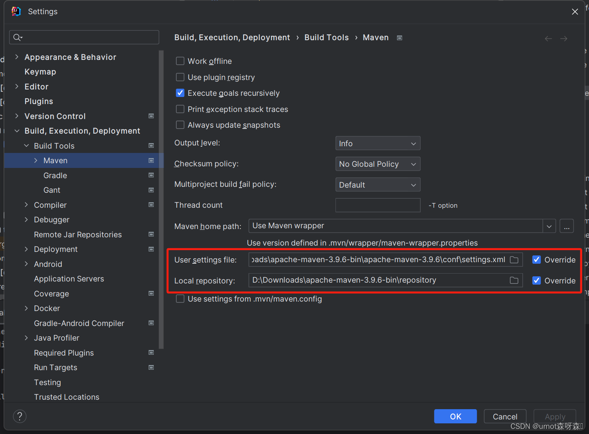Click project-scope icon beside Version Control
Screen dimensions: 589x434
(151, 116)
